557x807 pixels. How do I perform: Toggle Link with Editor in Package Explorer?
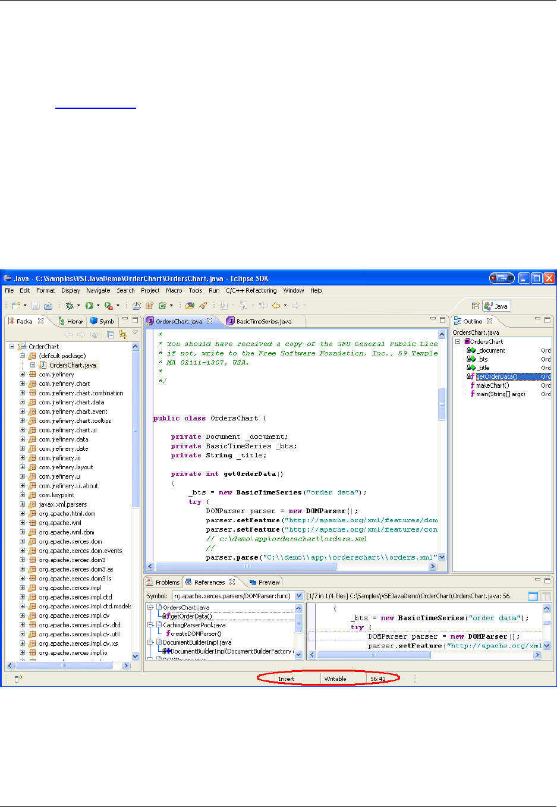pyautogui.click(x=123, y=334)
